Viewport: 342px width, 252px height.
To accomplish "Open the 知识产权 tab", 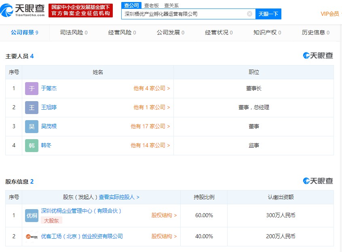I will (x=267, y=32).
